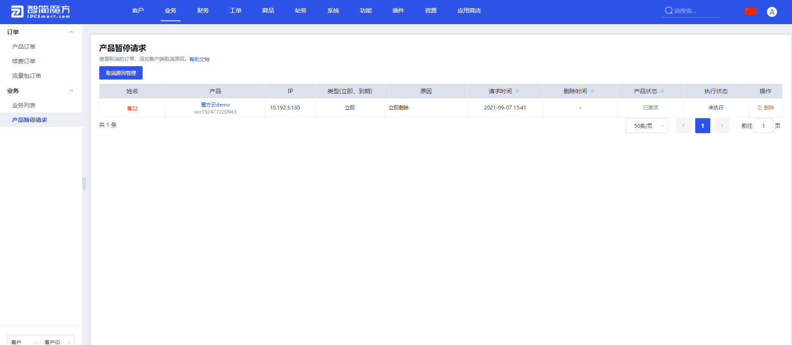Viewport: 792px width, 345px height.
Task: Go to 产品订单 in sidebar
Action: point(24,47)
